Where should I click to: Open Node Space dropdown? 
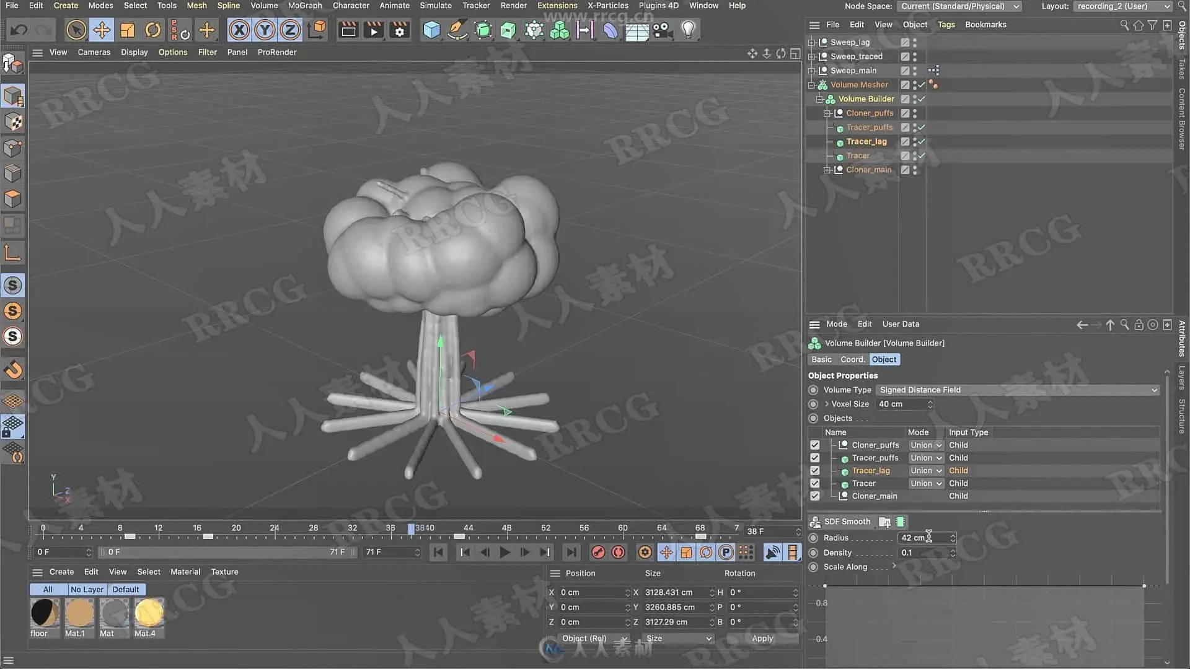[959, 6]
